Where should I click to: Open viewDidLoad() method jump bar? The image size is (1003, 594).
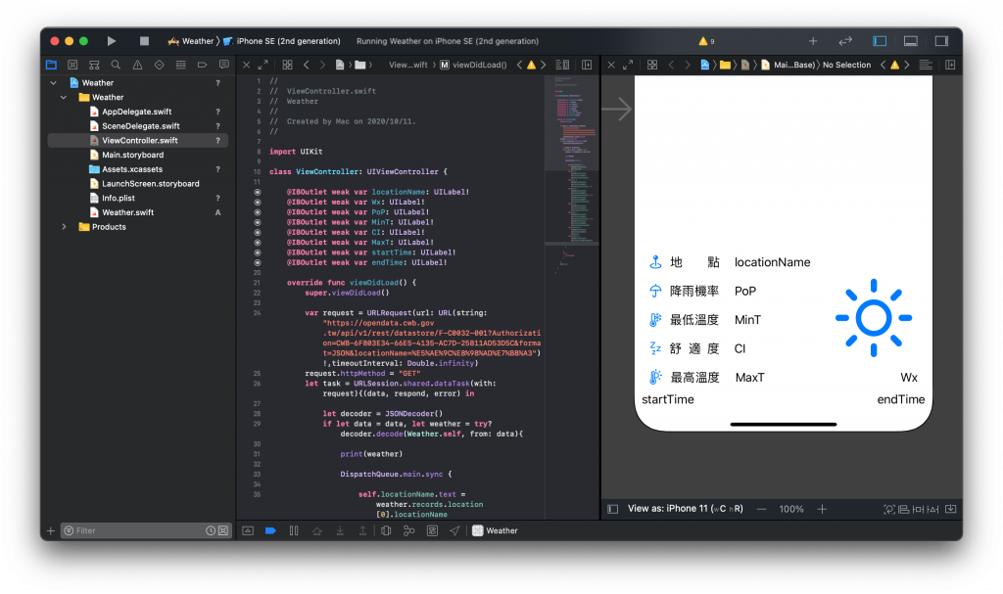pyautogui.click(x=473, y=65)
